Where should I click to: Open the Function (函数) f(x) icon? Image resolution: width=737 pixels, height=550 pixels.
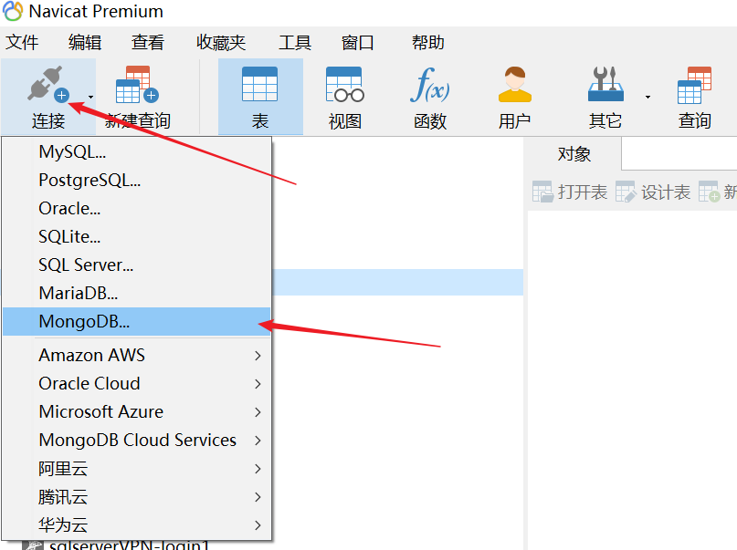tap(429, 85)
